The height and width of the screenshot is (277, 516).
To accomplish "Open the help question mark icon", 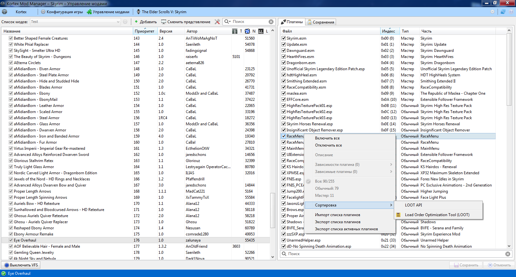I will pyautogui.click(x=511, y=12).
